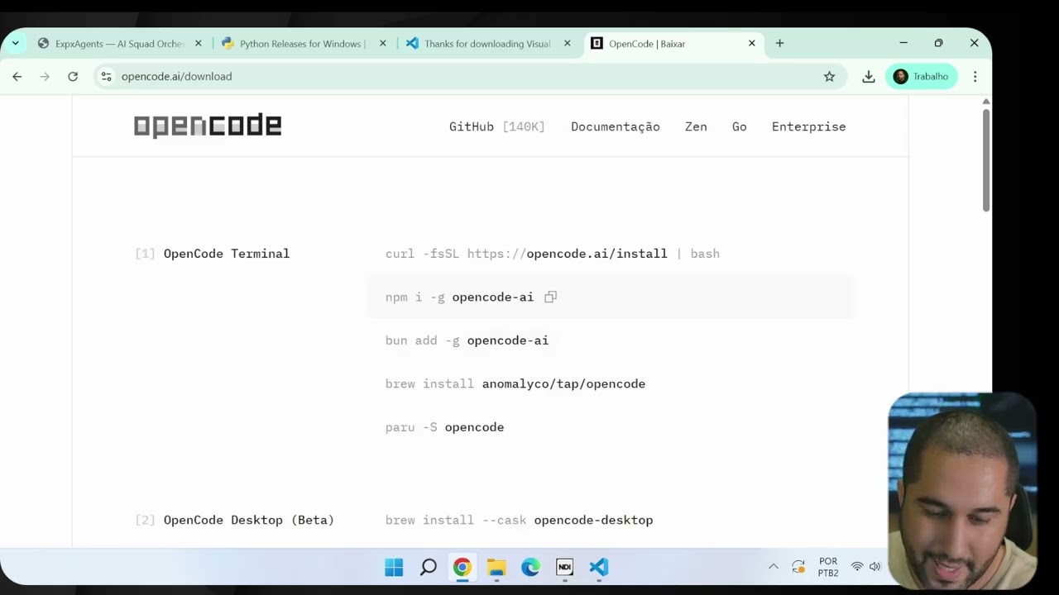Show hidden system tray icons
Viewport: 1059px width, 595px height.
774,567
